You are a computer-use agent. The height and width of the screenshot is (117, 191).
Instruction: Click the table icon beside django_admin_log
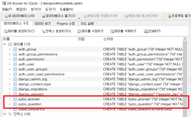click(15, 79)
